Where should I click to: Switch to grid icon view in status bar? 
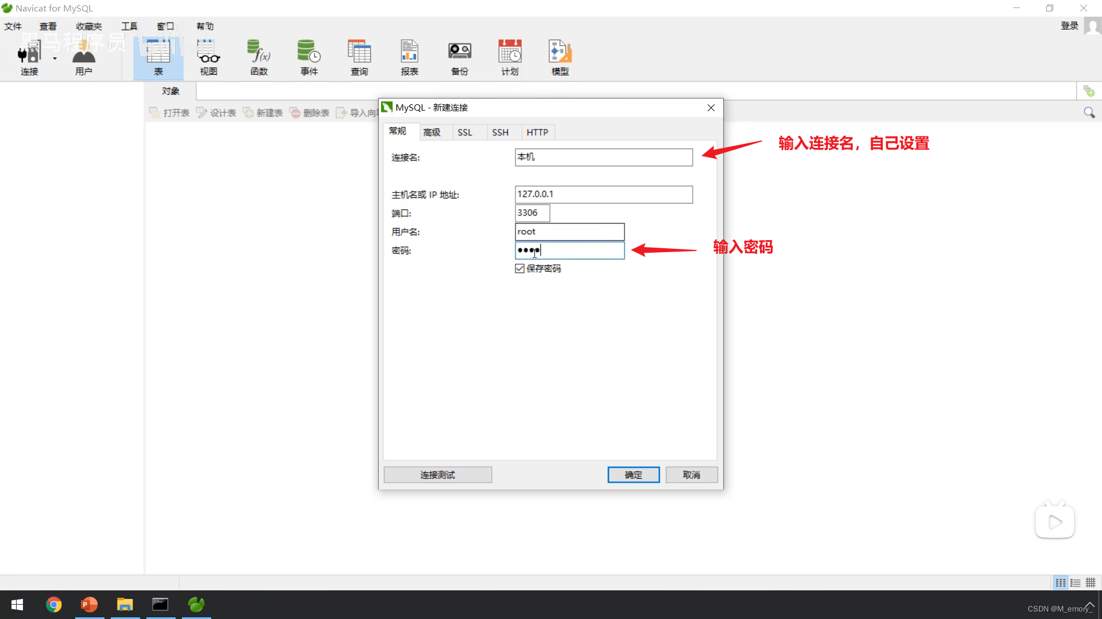click(1061, 582)
